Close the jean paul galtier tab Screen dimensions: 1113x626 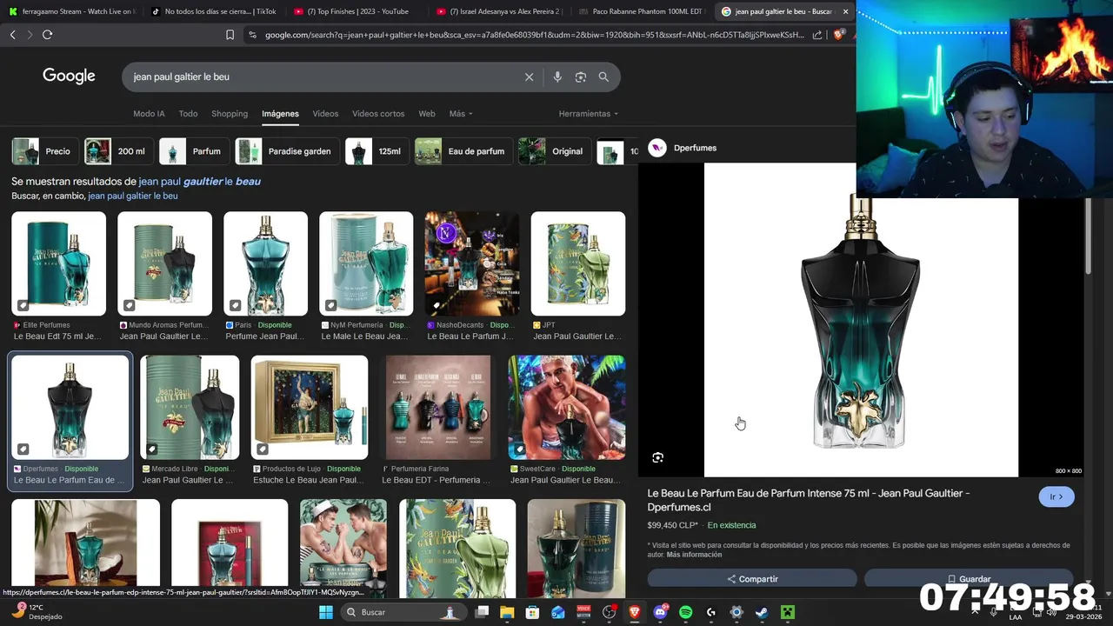coord(845,11)
